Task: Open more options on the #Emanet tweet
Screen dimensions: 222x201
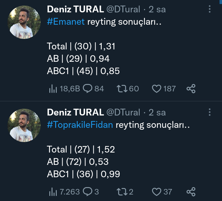Action: [210, 9]
